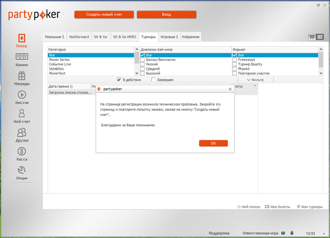Click the lock icon in status bar
The height and width of the screenshot is (238, 330).
[292, 233]
